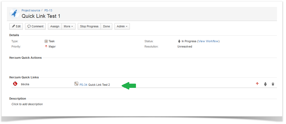Click the In Progress status icon in Details
Screen dimensions: 286x124
pos(179,41)
